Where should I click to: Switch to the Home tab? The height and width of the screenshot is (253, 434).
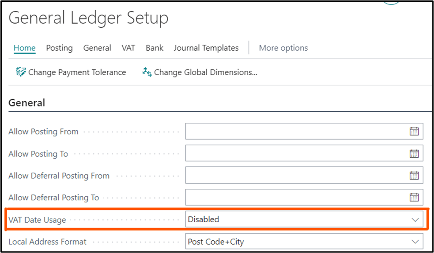click(x=24, y=48)
